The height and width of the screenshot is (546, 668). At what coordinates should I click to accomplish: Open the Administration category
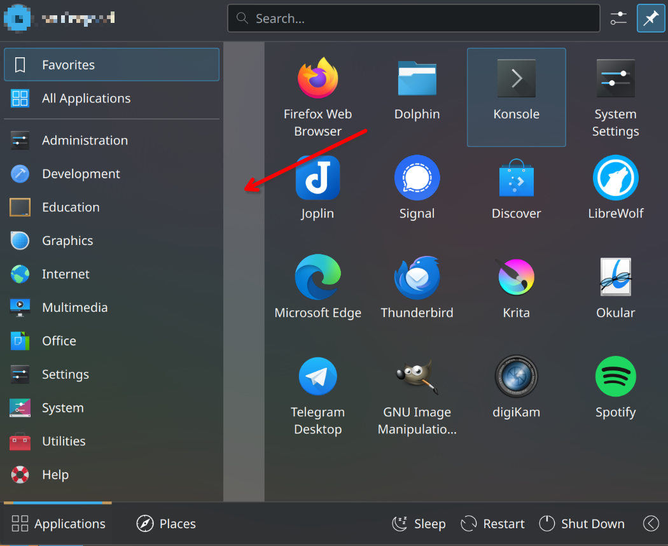coord(111,140)
